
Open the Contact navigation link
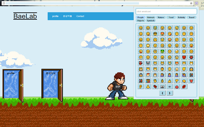tap(80, 16)
